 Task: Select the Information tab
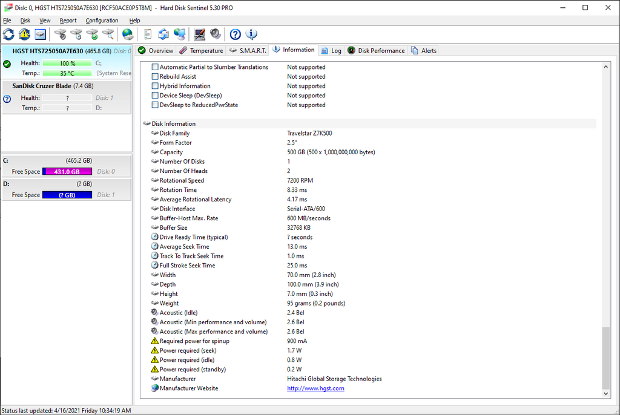click(x=294, y=50)
